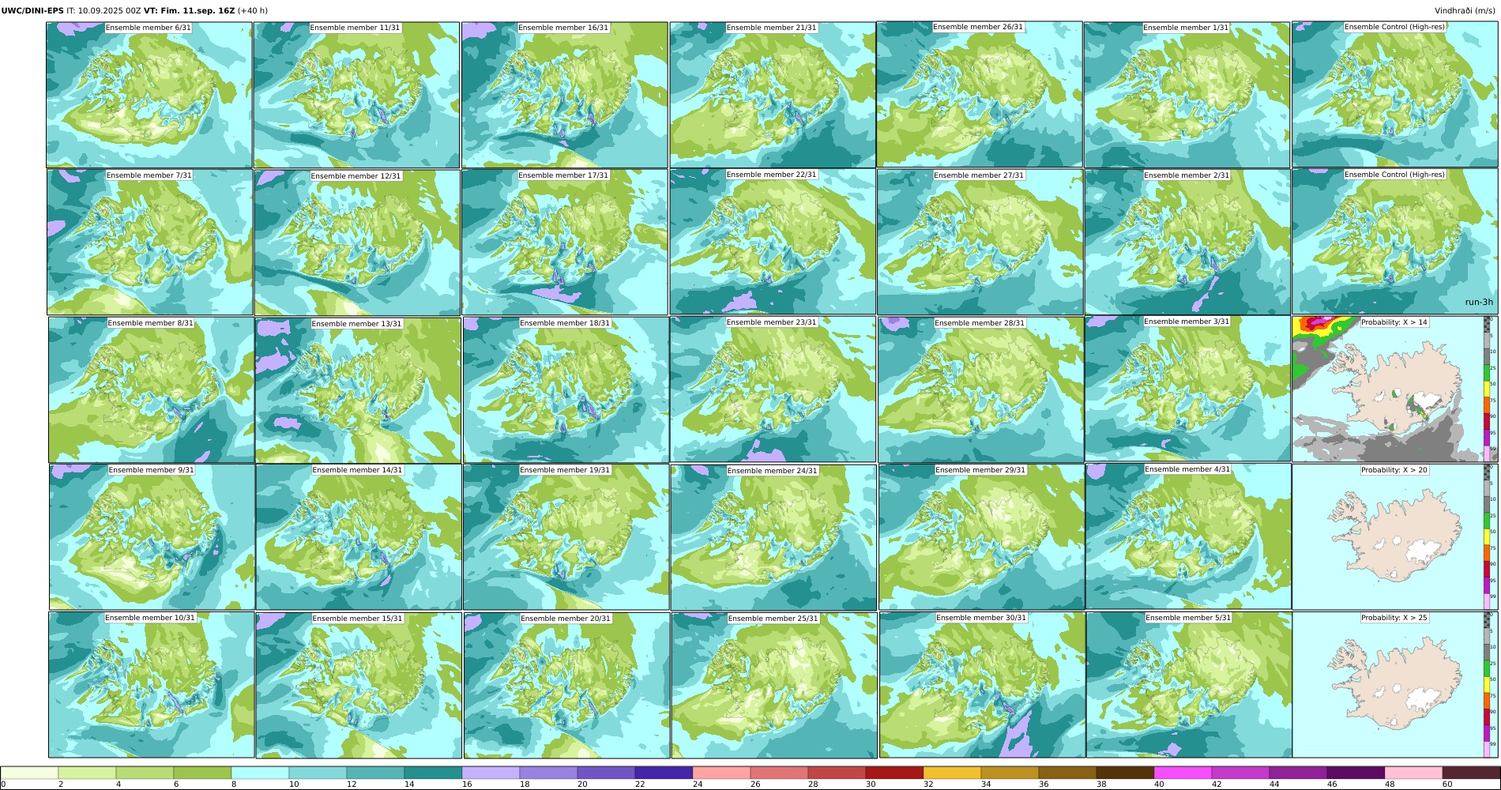Click the Vindhraði (m/s) units label
The image size is (1501, 790).
[x=1465, y=11]
